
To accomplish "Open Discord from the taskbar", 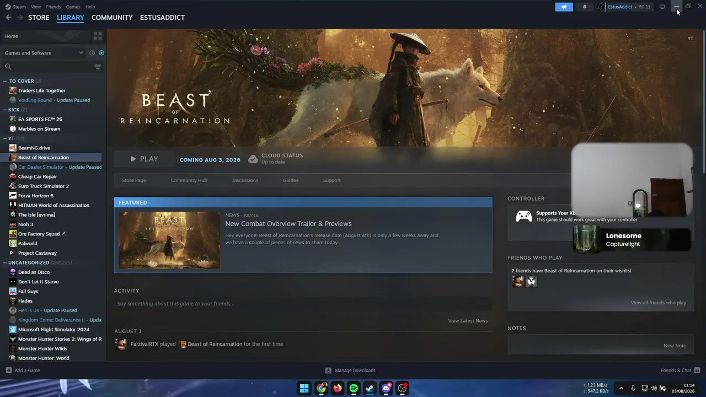I will (386, 388).
